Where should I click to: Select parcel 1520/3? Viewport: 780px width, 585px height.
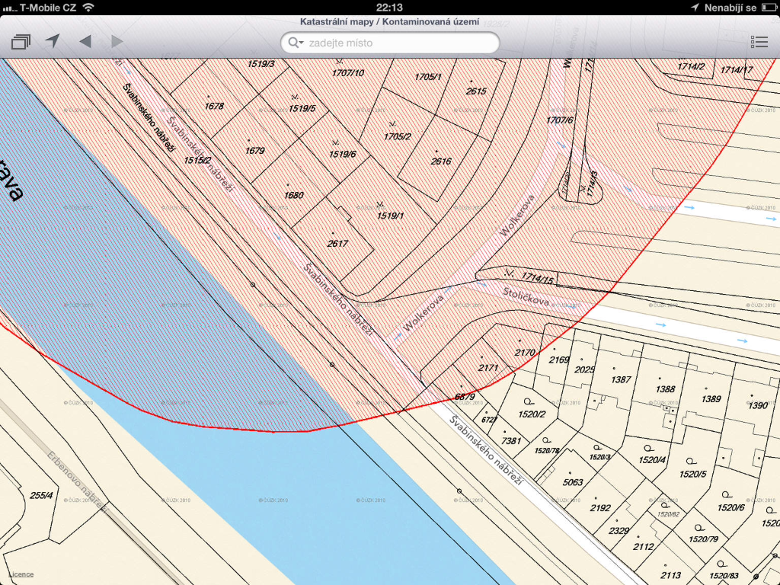600,457
